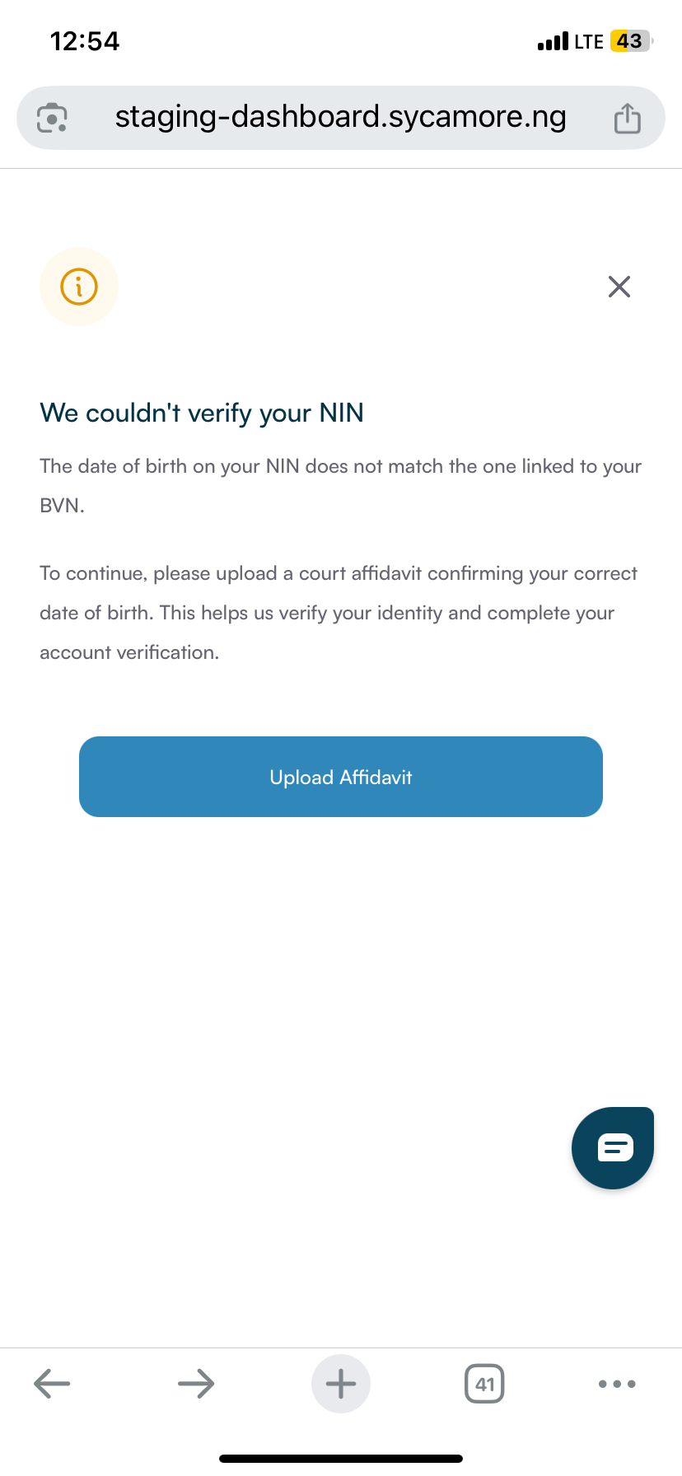
Task: Focus the staging-dashboard.sycamore.ng URL field
Action: 340,118
